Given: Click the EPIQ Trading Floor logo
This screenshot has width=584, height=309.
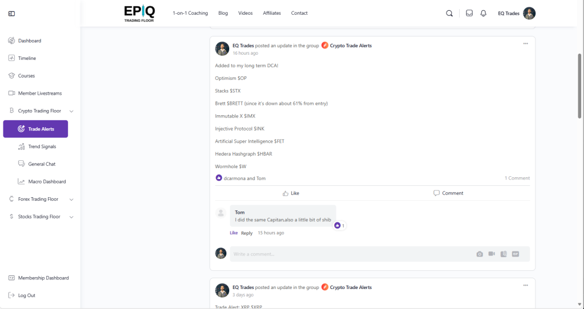Looking at the screenshot, I should (139, 14).
